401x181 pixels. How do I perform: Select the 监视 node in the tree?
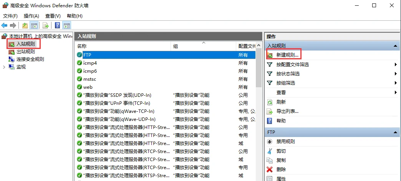pyautogui.click(x=21, y=67)
